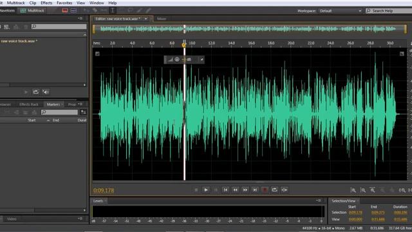Switch to Multitrack editor view
The image size is (412, 232).
tap(32, 10)
